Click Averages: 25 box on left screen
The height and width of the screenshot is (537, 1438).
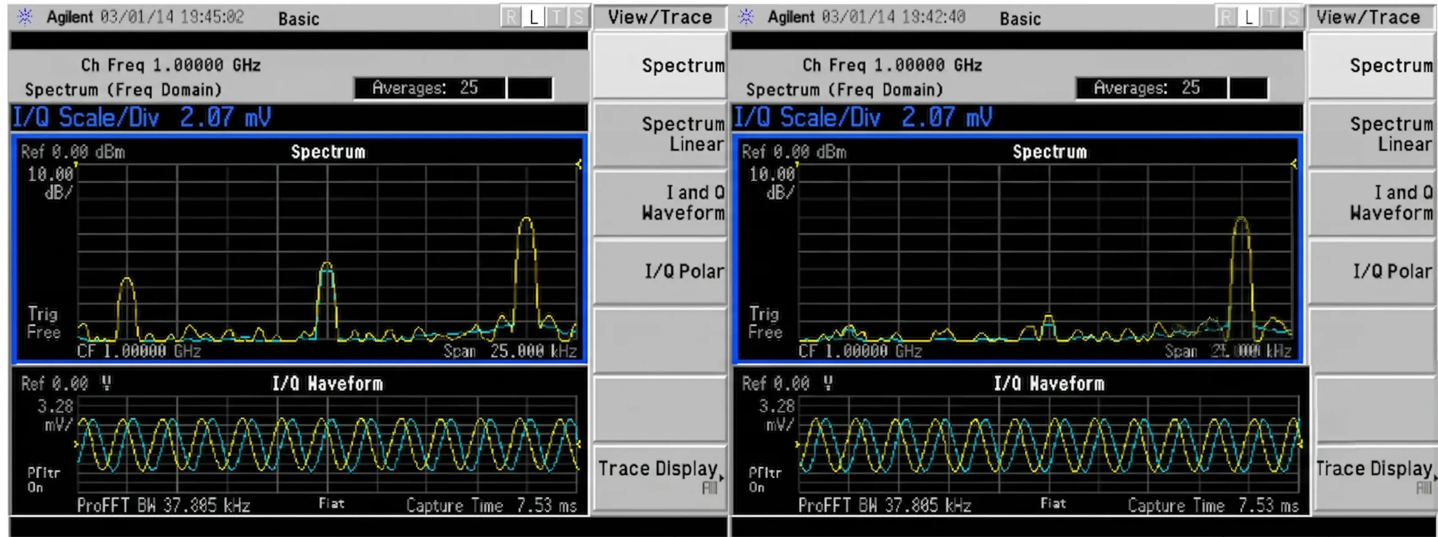[x=430, y=88]
